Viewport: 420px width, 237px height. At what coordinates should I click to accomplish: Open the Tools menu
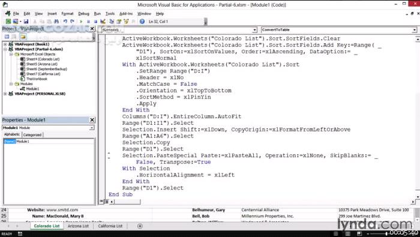(110, 14)
